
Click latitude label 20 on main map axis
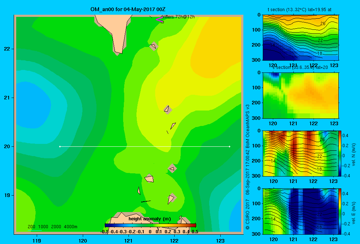tap(7, 146)
